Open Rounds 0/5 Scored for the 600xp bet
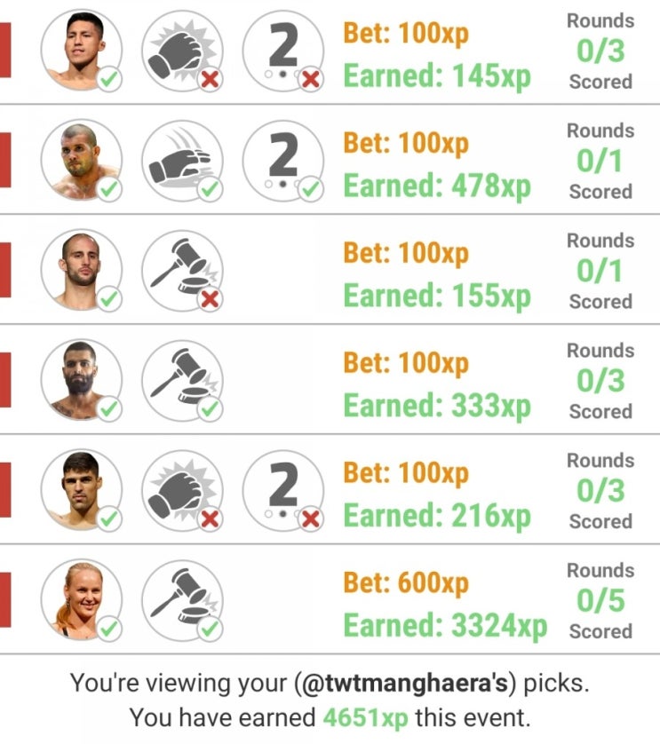The width and height of the screenshot is (660, 744). (x=600, y=601)
